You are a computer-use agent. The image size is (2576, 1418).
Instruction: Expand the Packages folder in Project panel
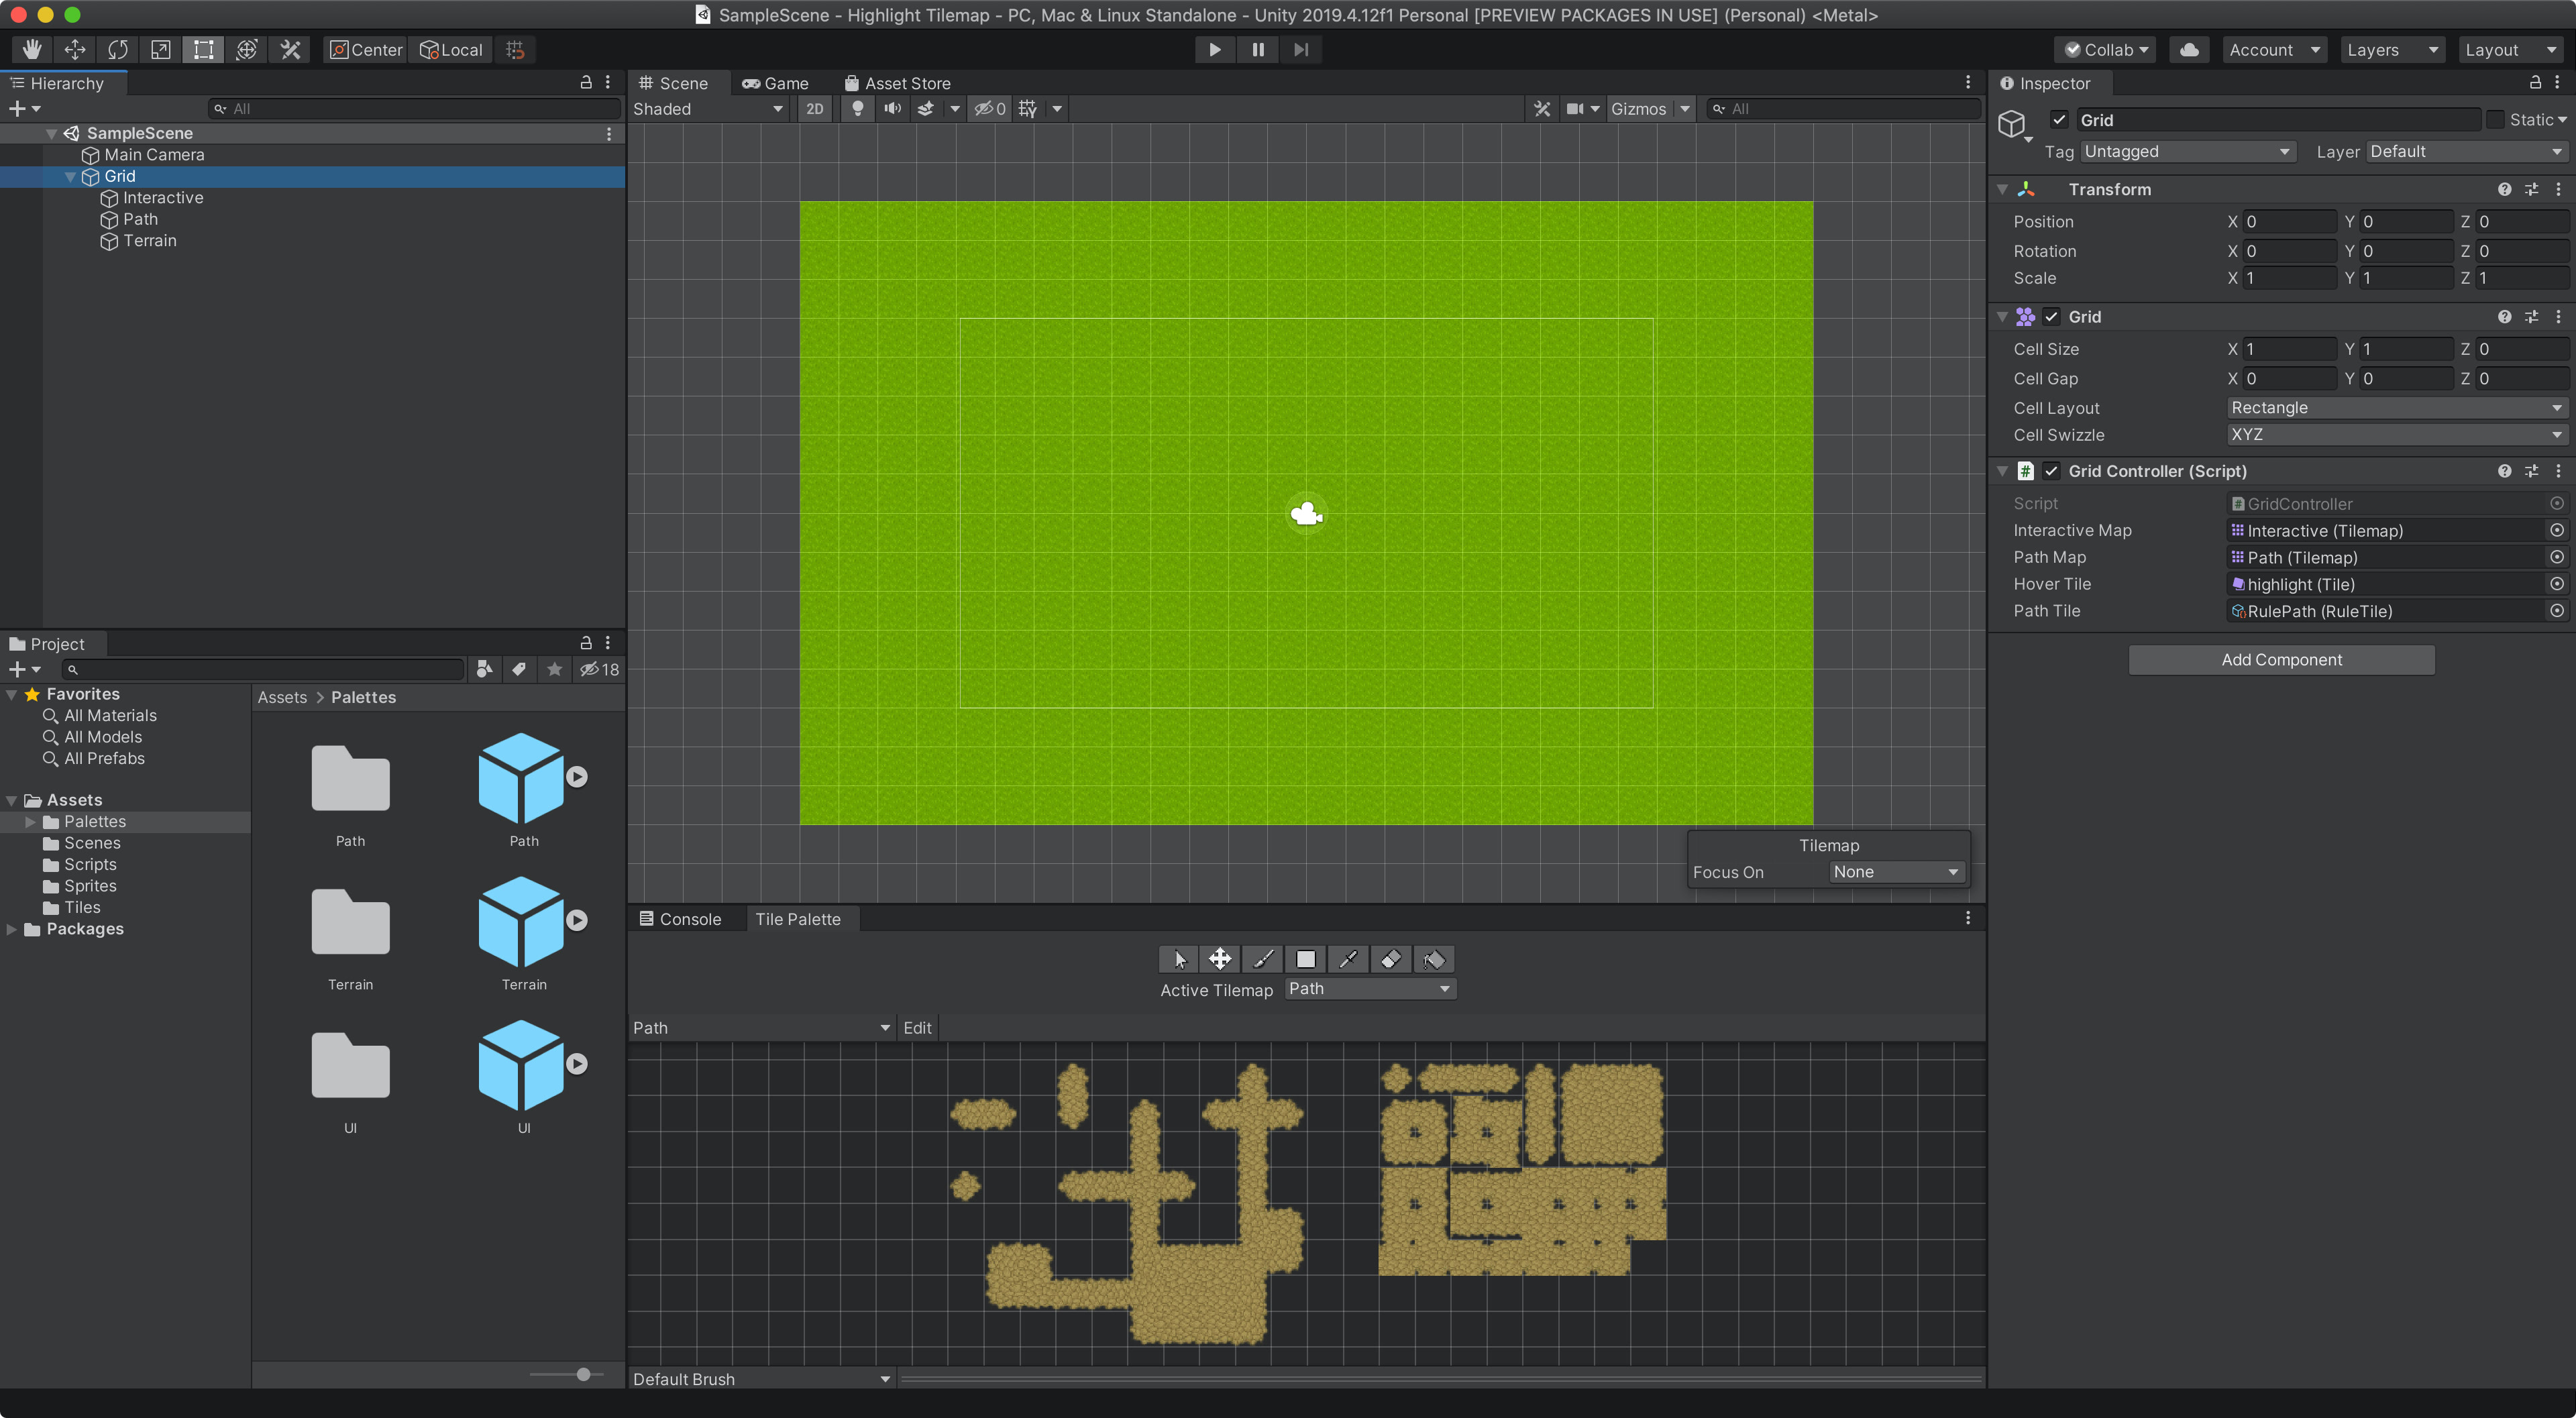click(x=12, y=929)
